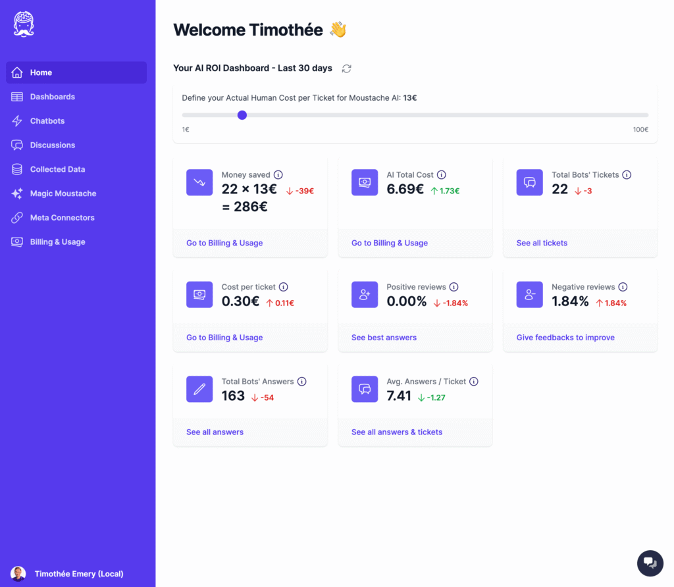Viewport: 674px width, 587px height.
Task: Click Timothée Emery profile avatar
Action: (18, 574)
